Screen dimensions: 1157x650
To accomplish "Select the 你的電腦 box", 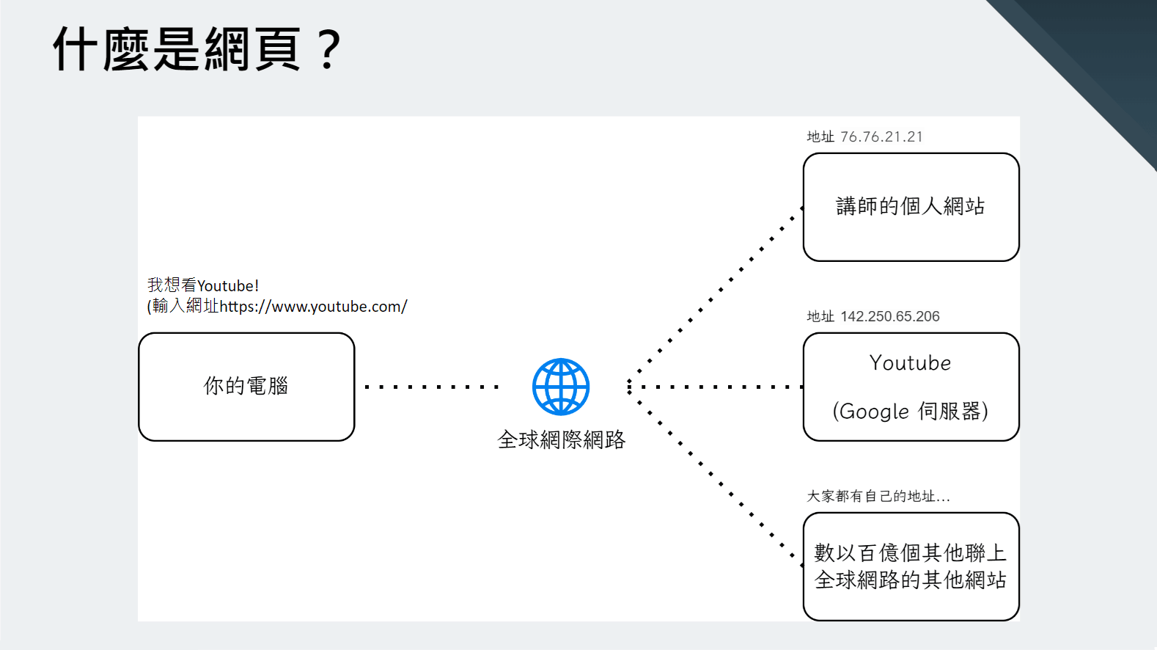I will click(x=246, y=387).
